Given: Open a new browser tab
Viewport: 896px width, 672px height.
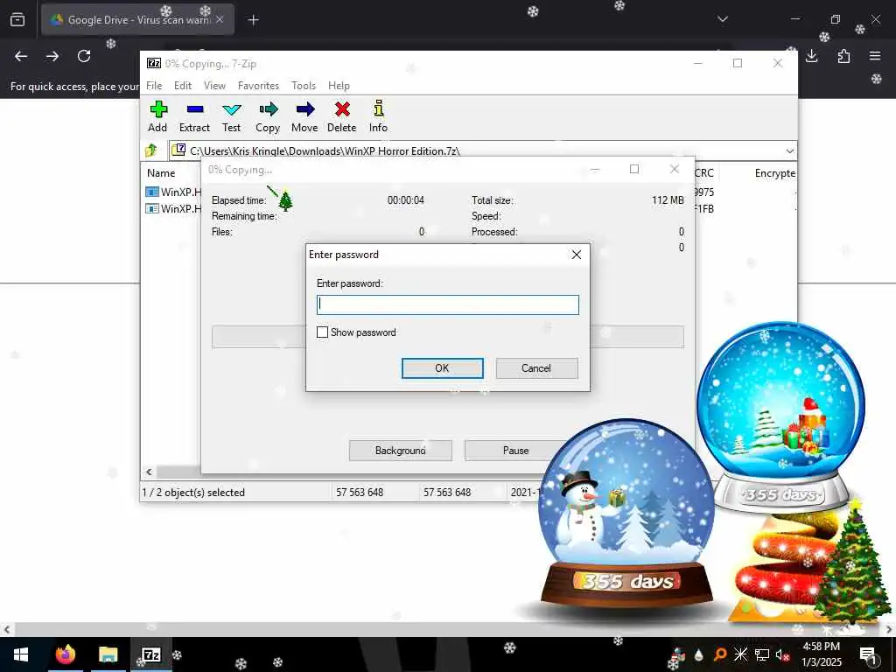Looking at the screenshot, I should pos(253,20).
